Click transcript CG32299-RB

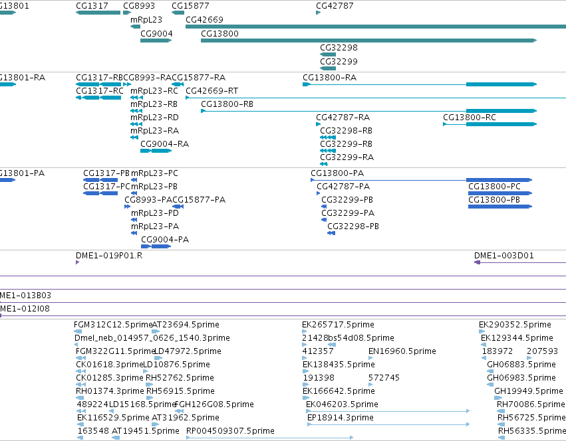coord(346,144)
